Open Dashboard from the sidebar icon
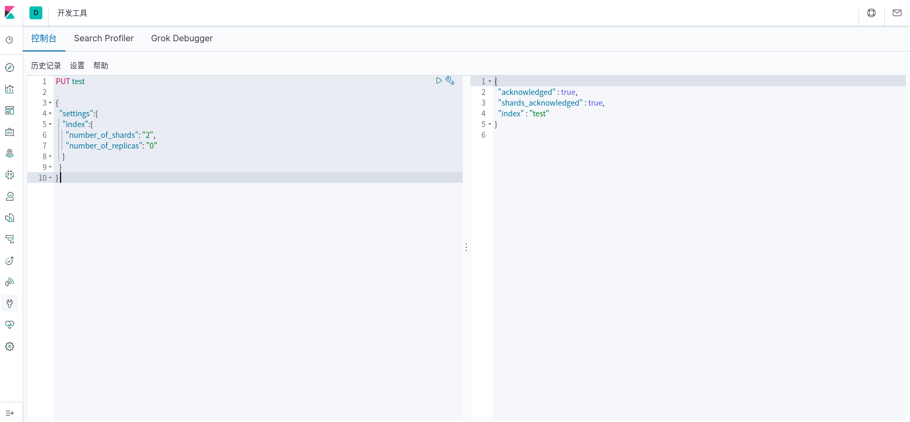910x422 pixels. 10,110
